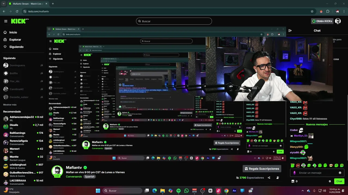Click the KICK logo in the header
This screenshot has height=195, width=348.
pos(20,21)
